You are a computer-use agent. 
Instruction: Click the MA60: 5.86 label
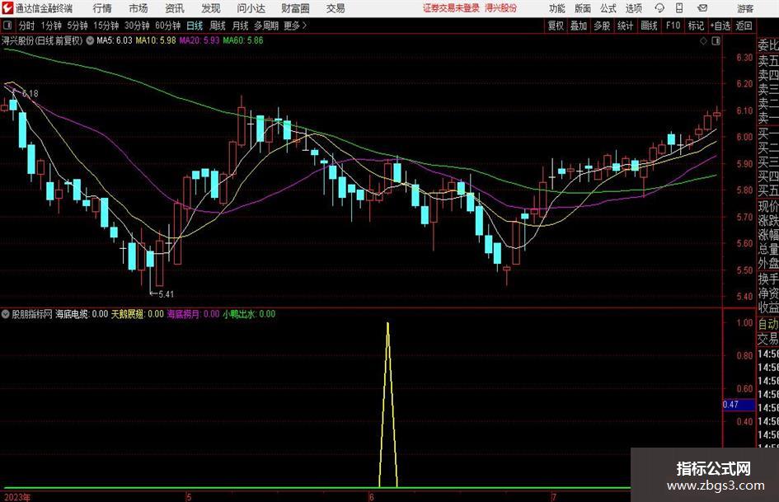click(x=243, y=40)
